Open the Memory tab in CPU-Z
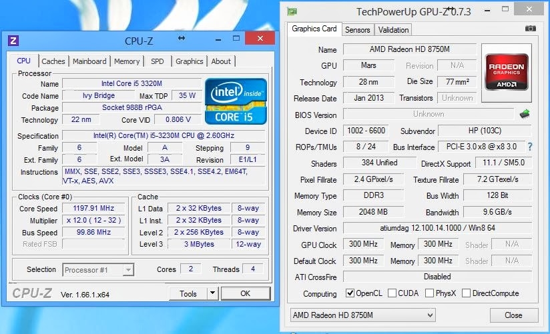This screenshot has height=334, width=550. tap(127, 61)
